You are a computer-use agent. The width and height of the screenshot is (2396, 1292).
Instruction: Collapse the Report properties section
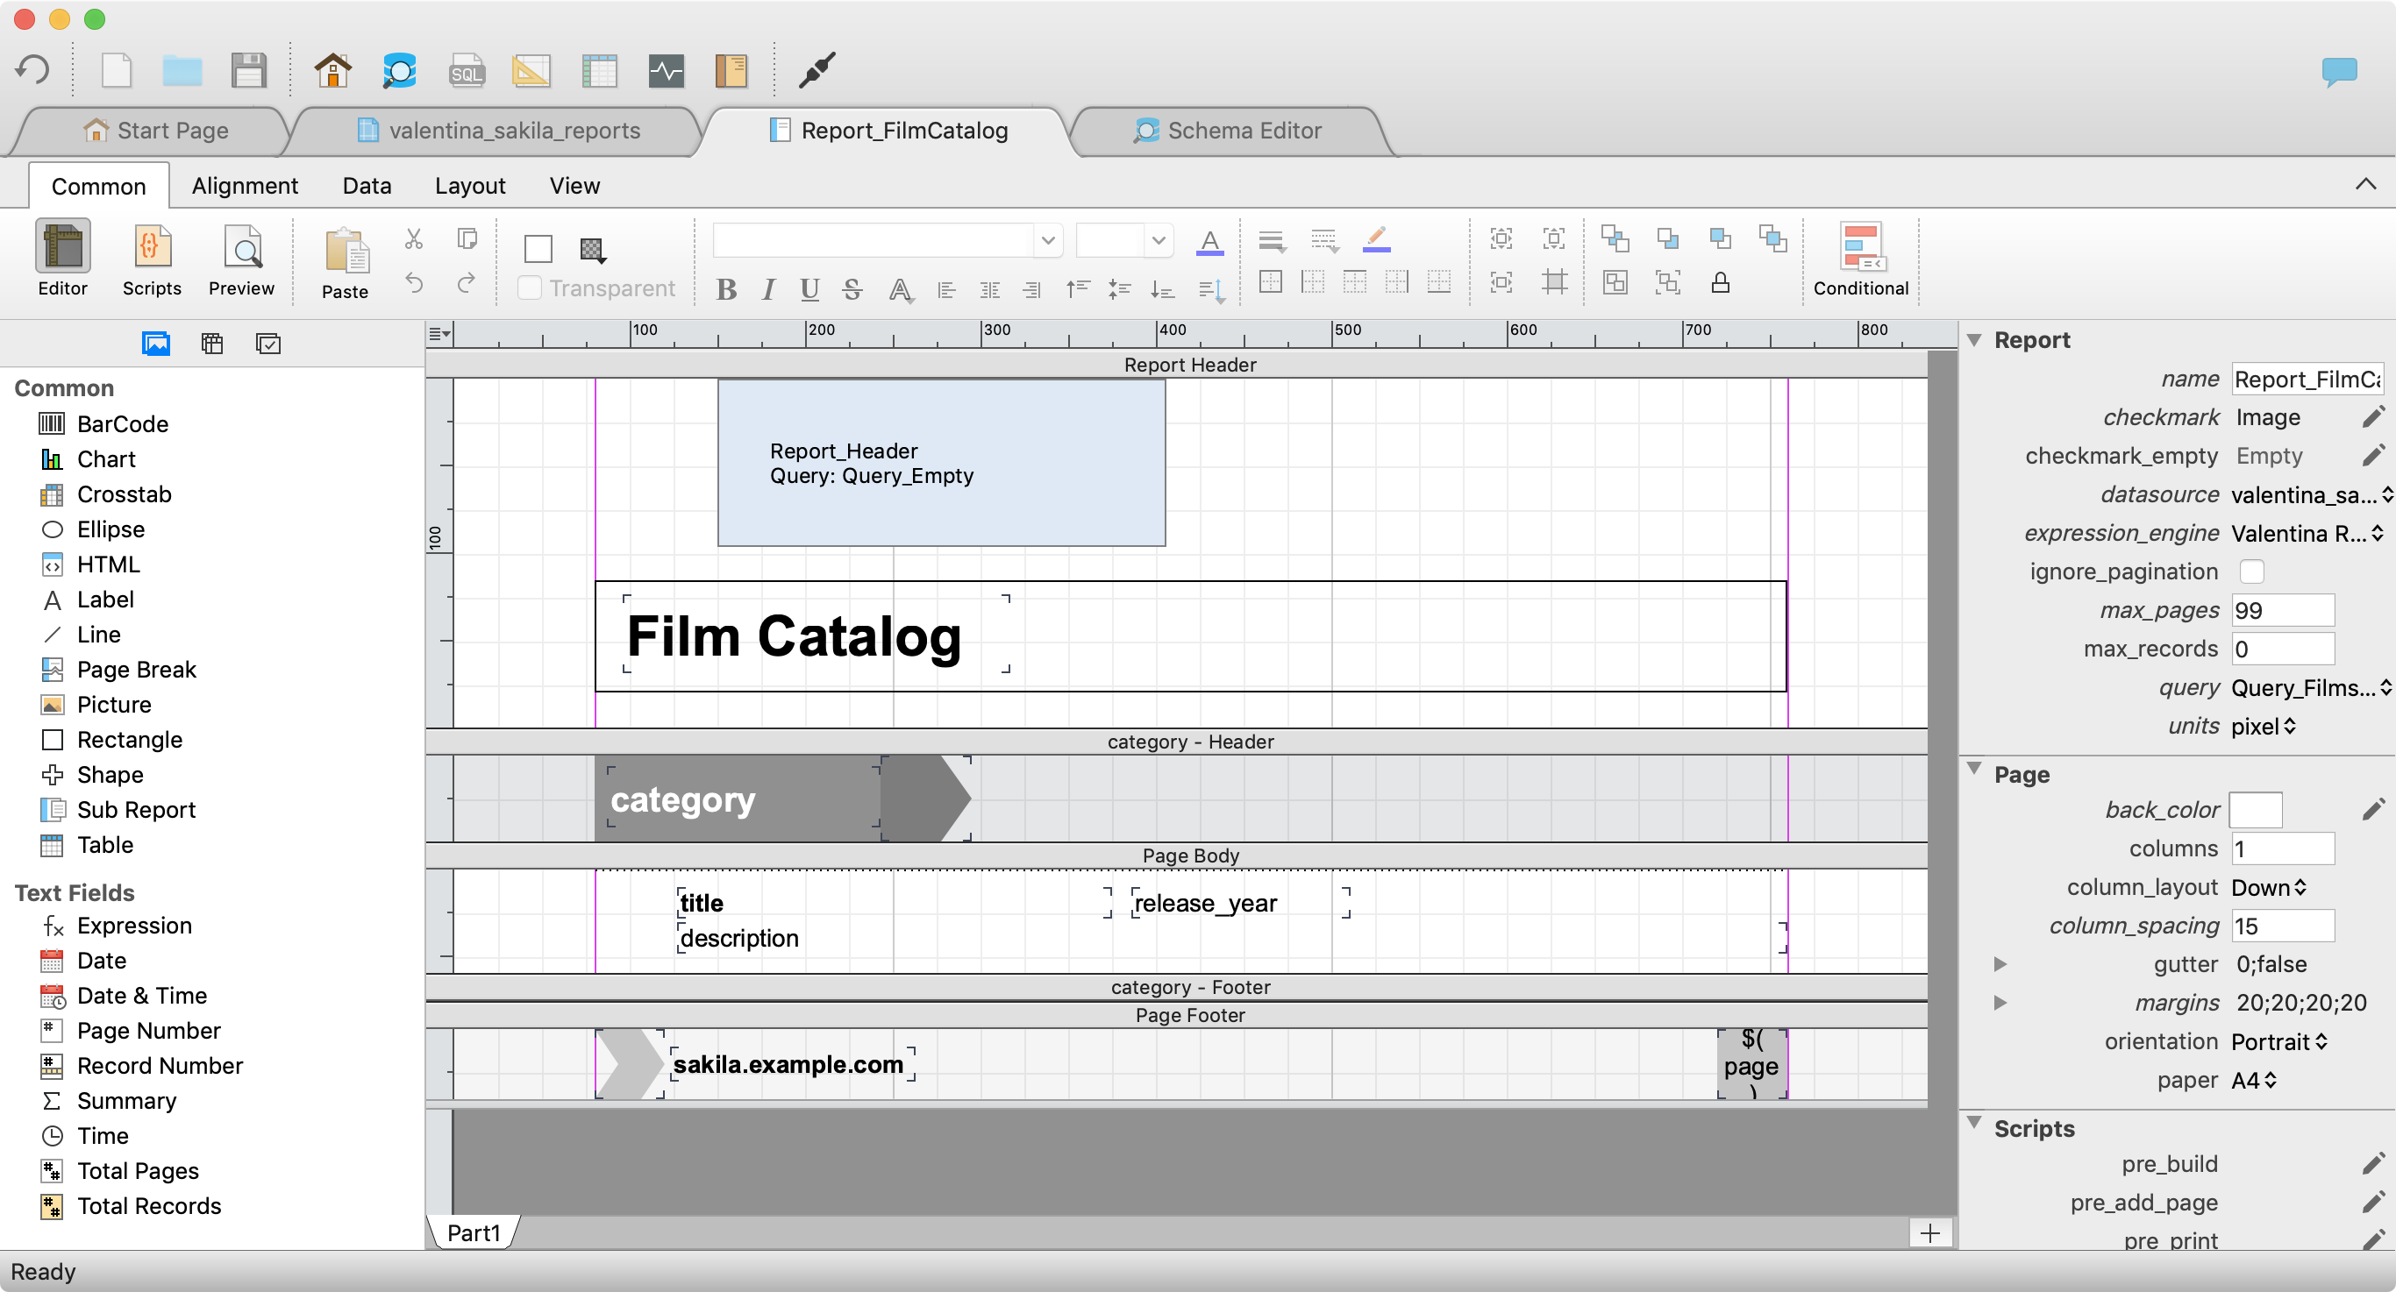point(1974,340)
